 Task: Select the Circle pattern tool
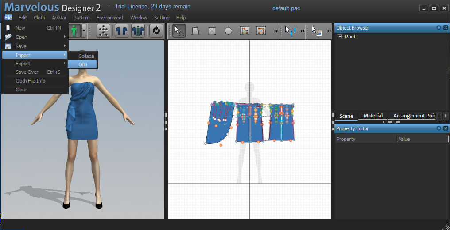point(228,30)
